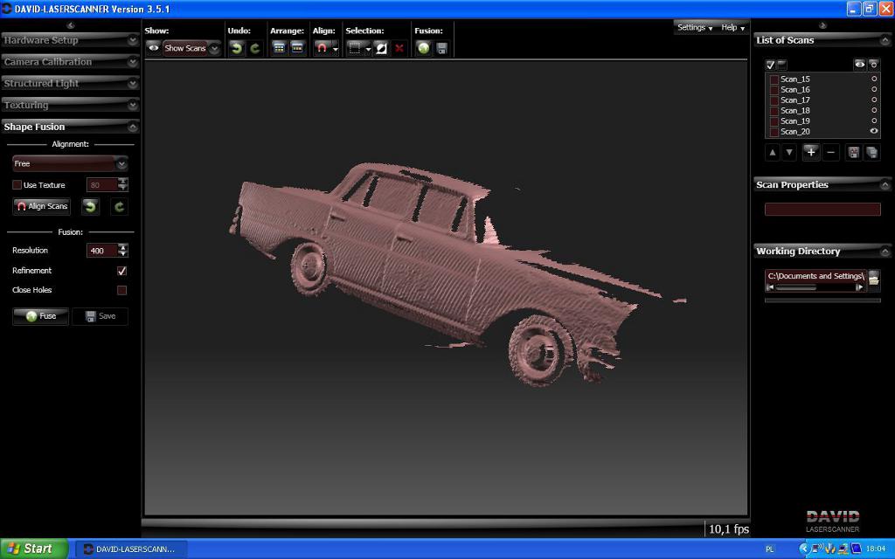Uncheck Refinement checkbox
The width and height of the screenshot is (895, 559).
point(121,271)
